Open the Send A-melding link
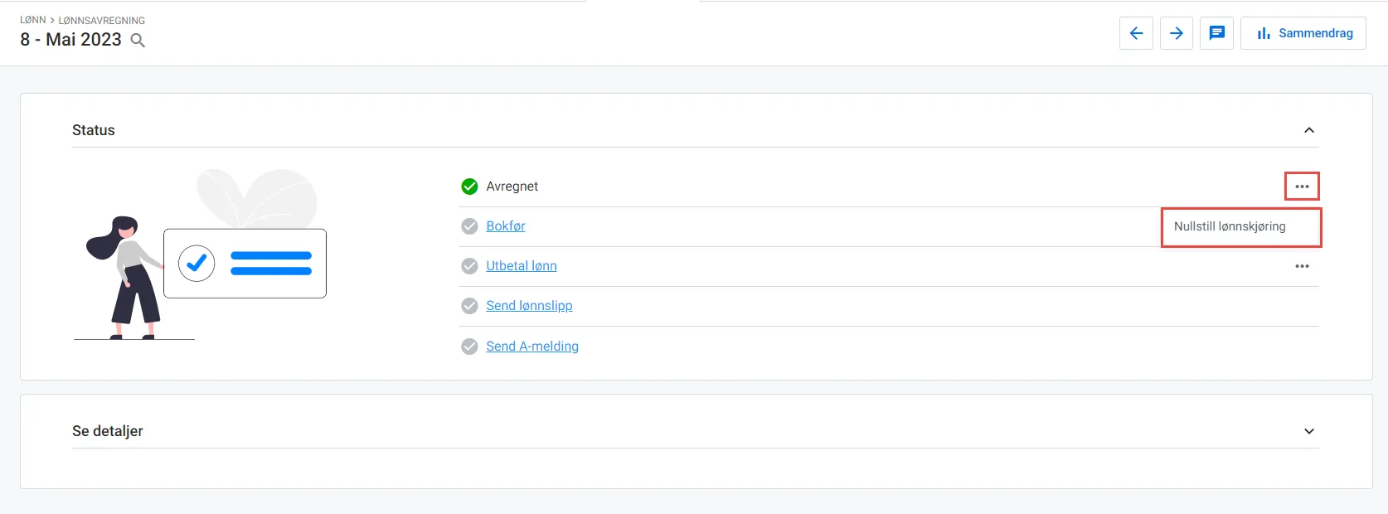Screen dimensions: 1388x514 (x=531, y=347)
